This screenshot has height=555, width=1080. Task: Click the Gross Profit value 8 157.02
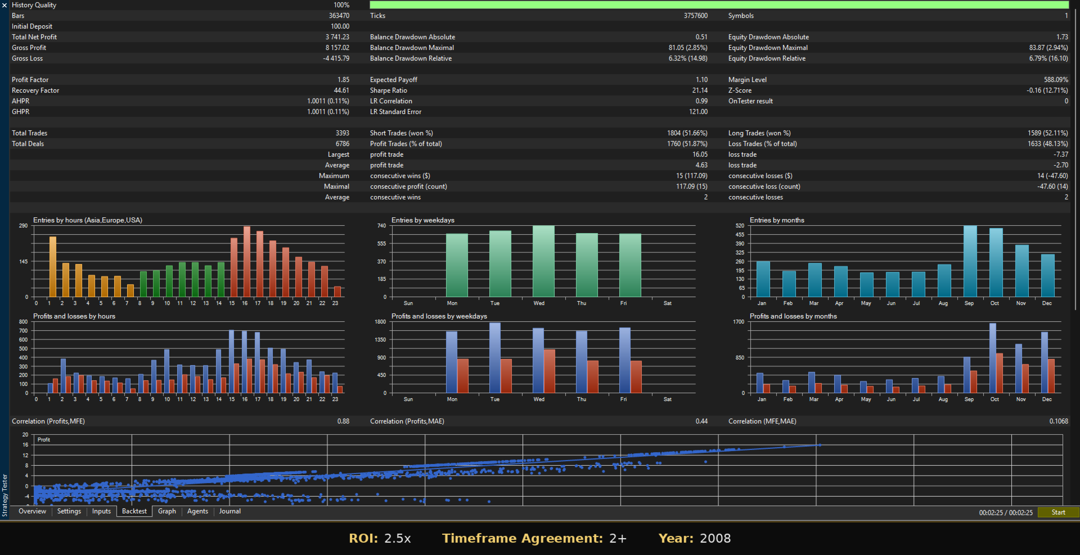[x=337, y=48]
